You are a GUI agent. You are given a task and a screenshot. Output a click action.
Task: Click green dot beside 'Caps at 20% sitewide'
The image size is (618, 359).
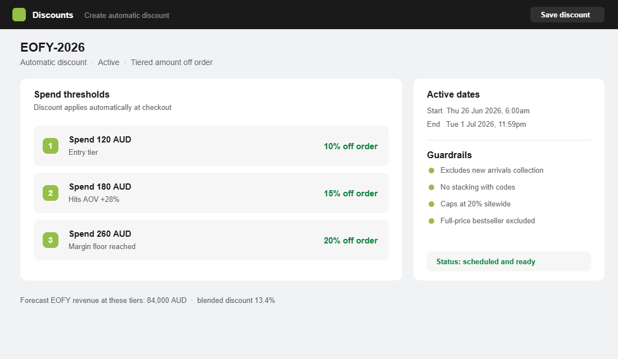[x=431, y=204]
